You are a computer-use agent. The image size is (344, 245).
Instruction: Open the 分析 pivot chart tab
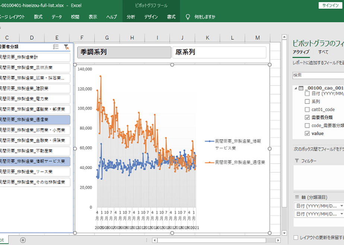pyautogui.click(x=131, y=17)
